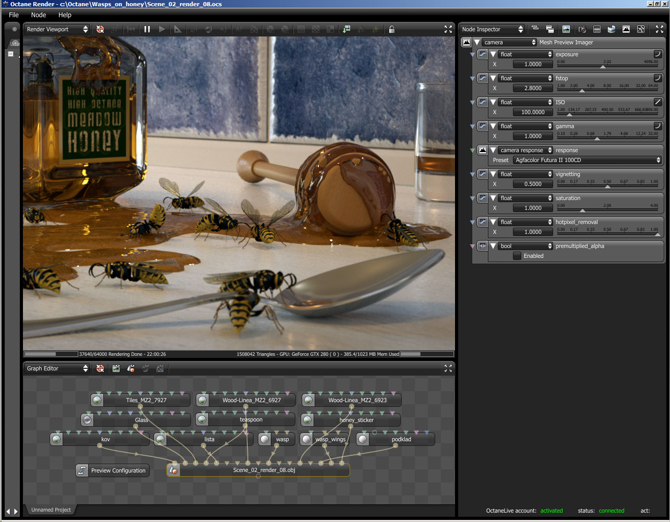Click the hotpixel_removal slider track

pyautogui.click(x=607, y=234)
